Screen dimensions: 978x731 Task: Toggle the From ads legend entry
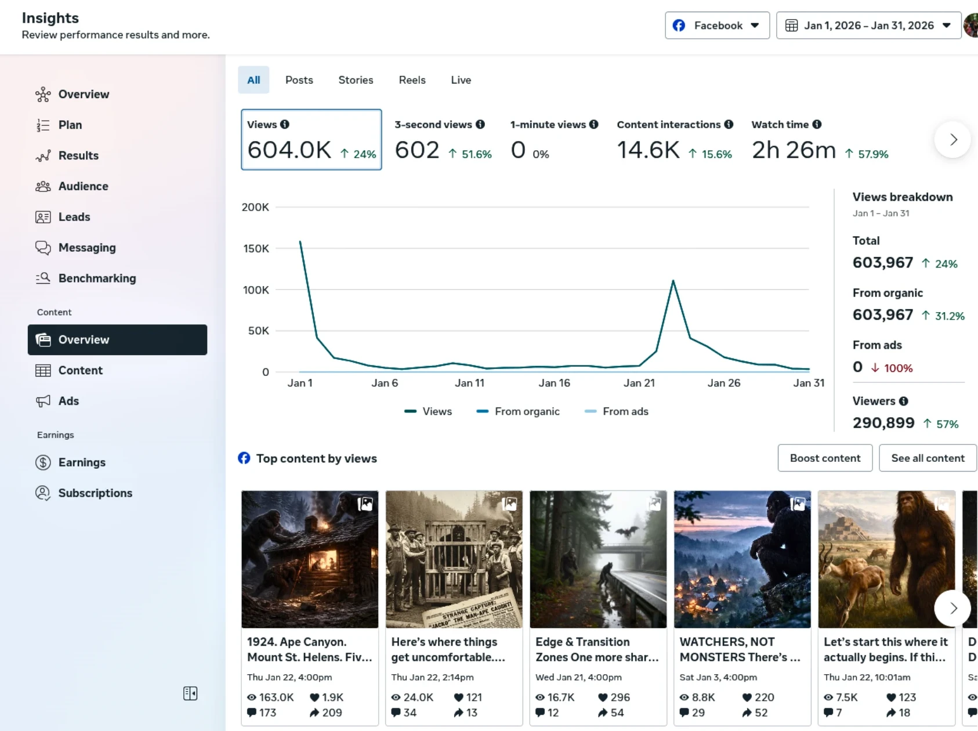tap(616, 411)
